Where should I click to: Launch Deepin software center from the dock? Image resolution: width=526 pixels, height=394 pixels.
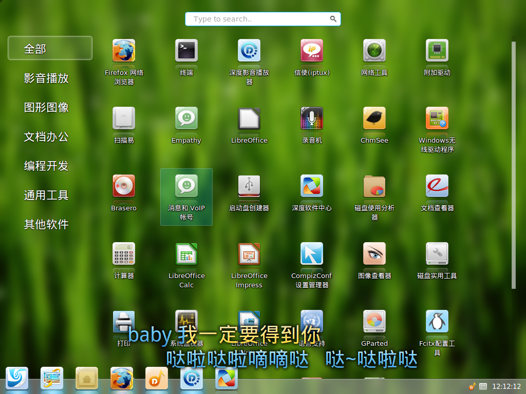(x=227, y=378)
